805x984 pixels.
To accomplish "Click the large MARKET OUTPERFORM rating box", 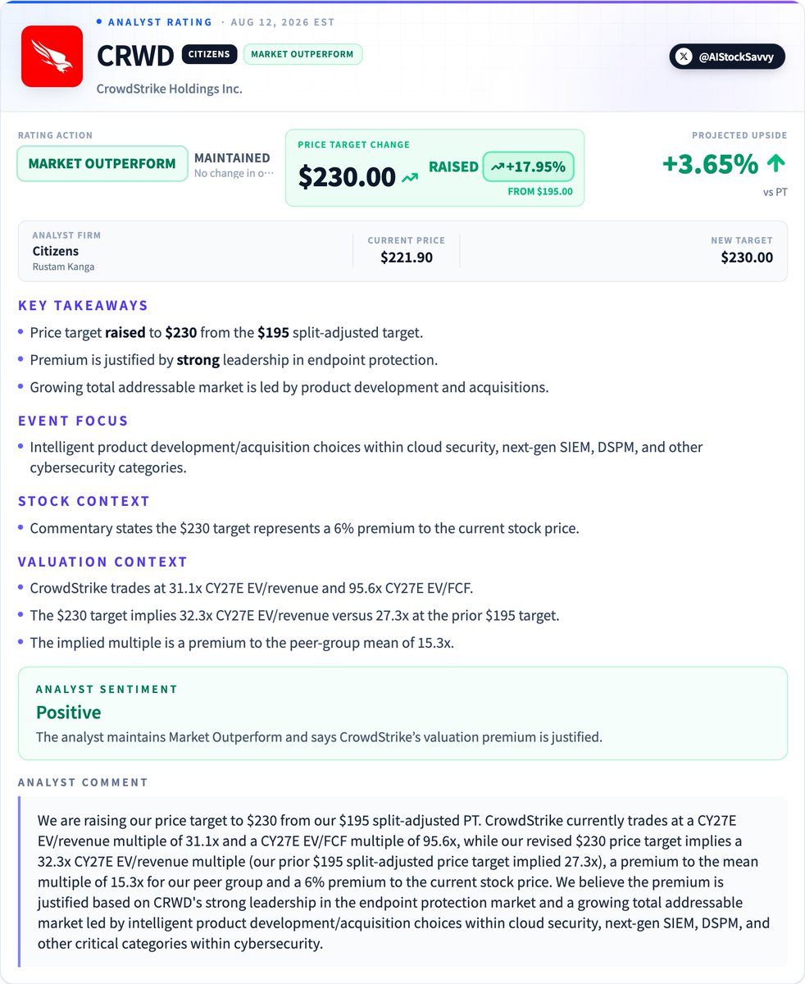I will tap(102, 163).
